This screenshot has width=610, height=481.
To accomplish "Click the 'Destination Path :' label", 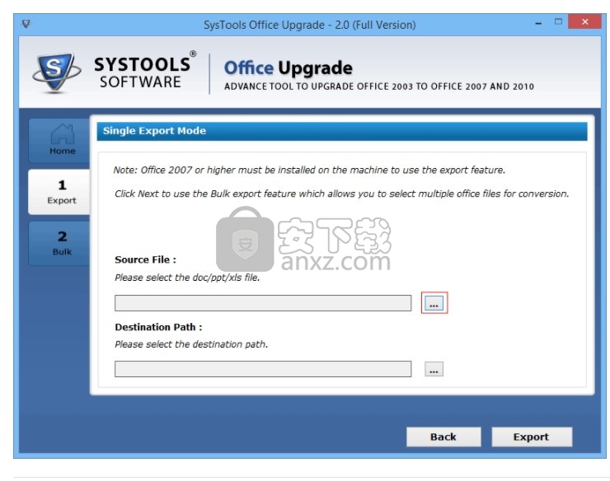I will (158, 327).
